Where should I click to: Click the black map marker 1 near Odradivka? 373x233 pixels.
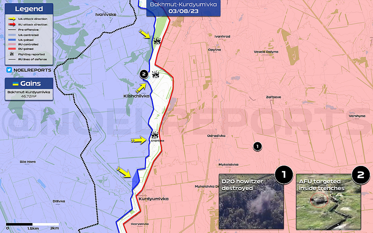pos(258,146)
